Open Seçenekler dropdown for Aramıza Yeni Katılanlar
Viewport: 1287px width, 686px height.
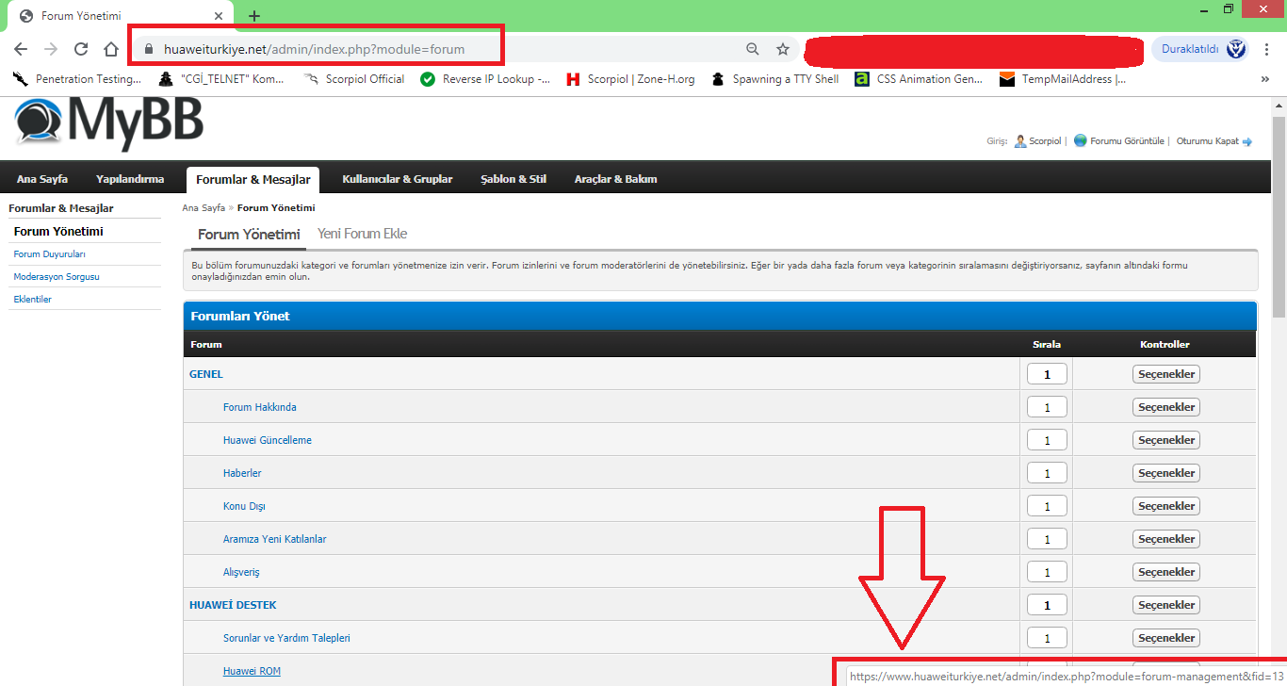click(1166, 539)
